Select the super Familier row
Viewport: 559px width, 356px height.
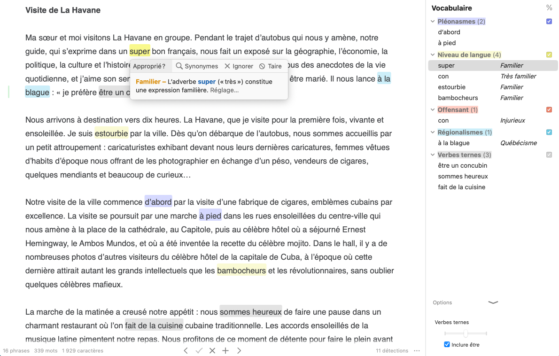[493, 65]
